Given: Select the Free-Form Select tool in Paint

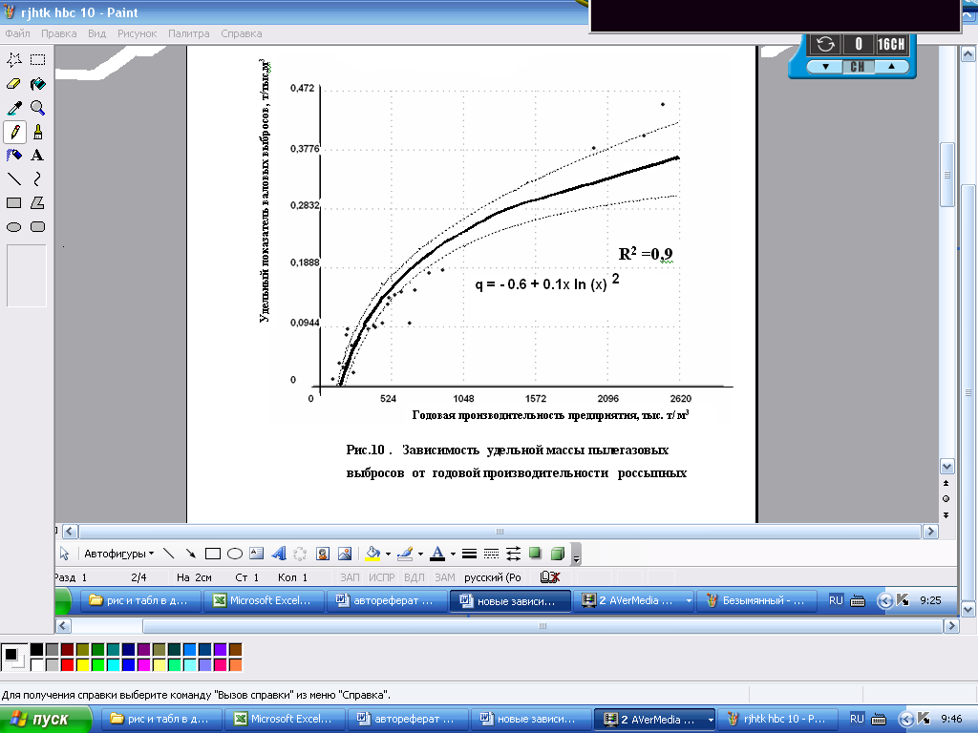Looking at the screenshot, I should tap(13, 60).
